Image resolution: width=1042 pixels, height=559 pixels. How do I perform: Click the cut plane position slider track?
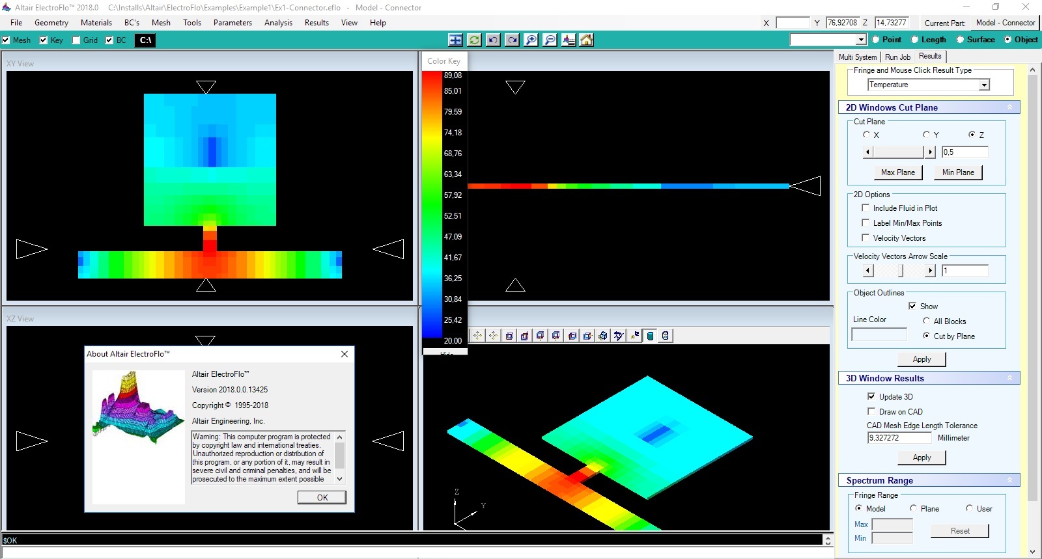coord(899,152)
